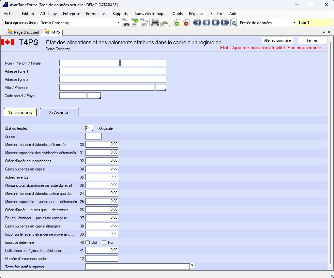Click the edit company pencil icon
Image resolution: width=334 pixels, height=278 pixels.
[144, 23]
